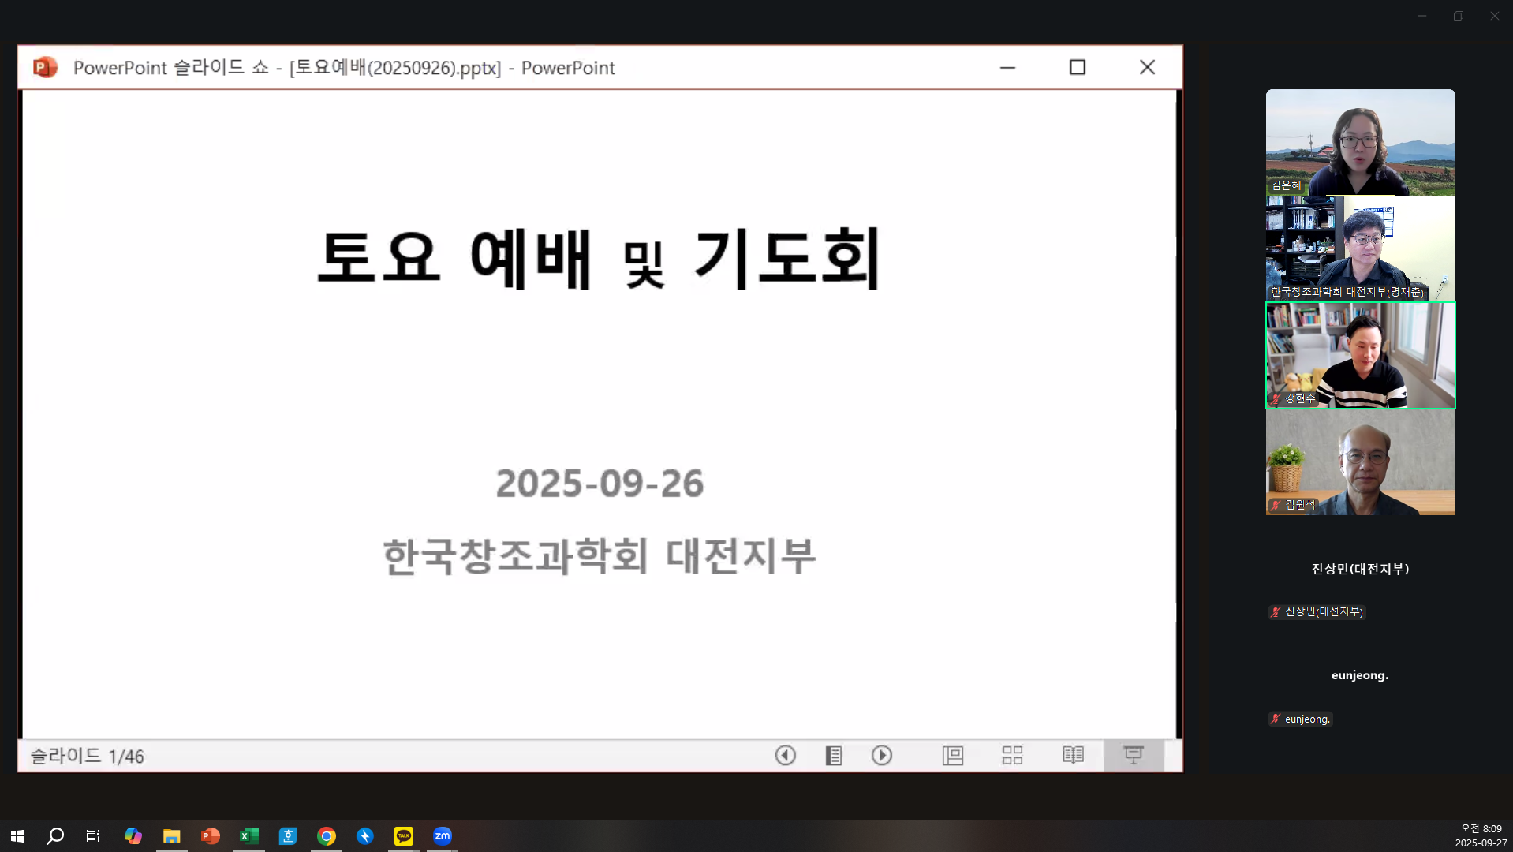Click the muted mic icon for 김원석
This screenshot has height=852, width=1513.
[x=1276, y=506]
